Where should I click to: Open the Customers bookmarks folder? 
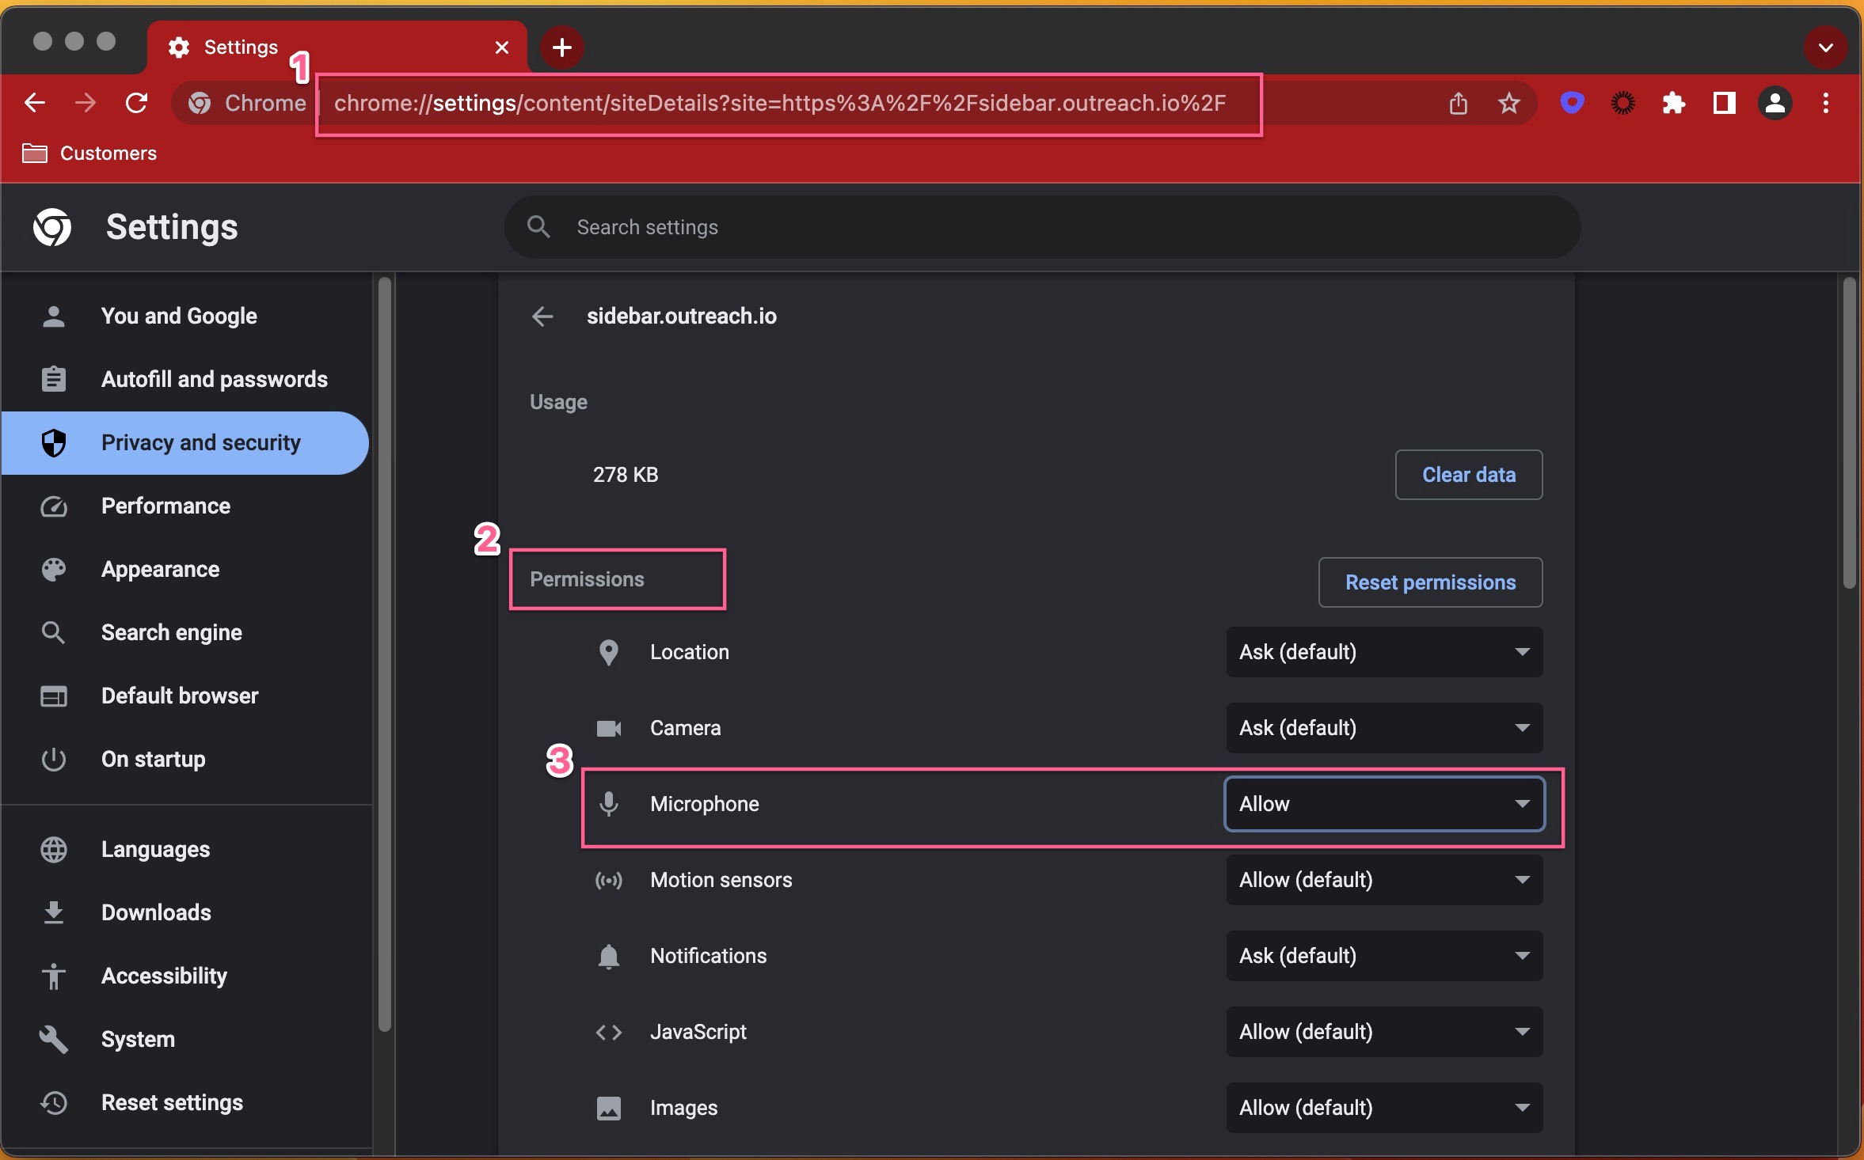tap(90, 154)
